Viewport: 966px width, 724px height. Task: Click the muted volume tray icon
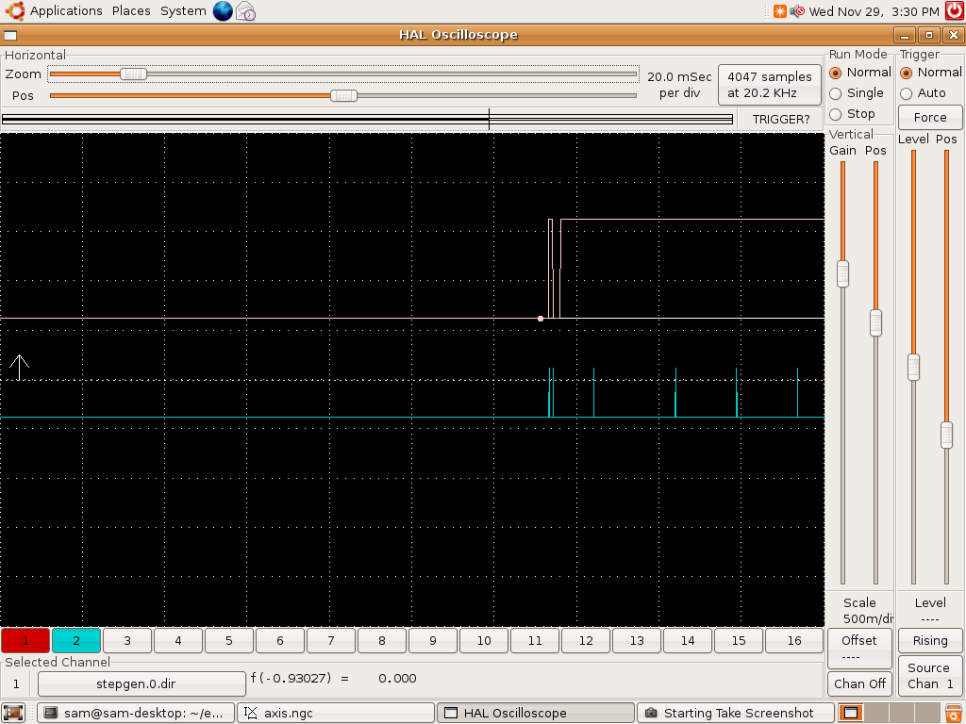click(797, 11)
